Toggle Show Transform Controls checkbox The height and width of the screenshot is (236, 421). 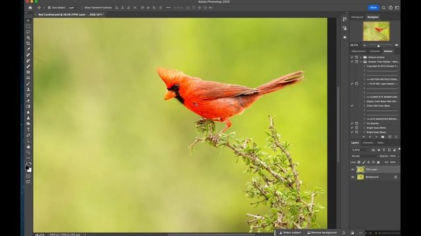(x=82, y=8)
